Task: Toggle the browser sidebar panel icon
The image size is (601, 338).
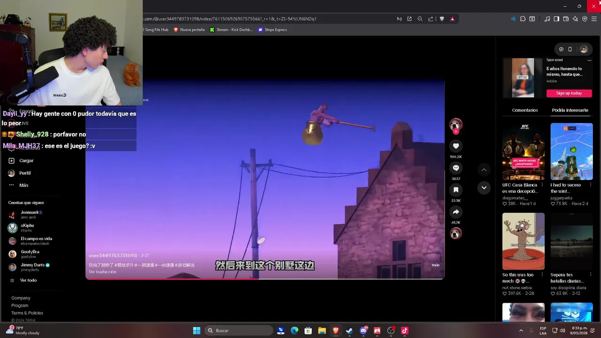Action: [x=556, y=19]
